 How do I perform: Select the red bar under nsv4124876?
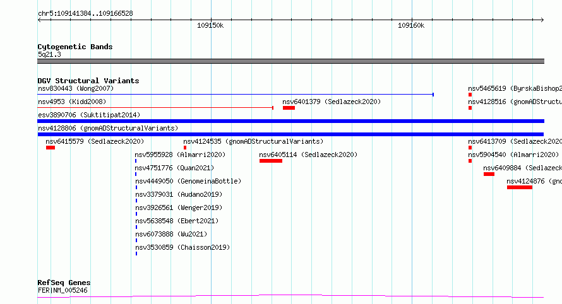point(519,187)
